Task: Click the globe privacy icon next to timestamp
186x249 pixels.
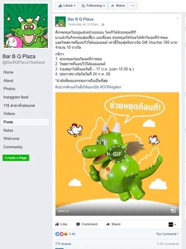Action: coord(103,24)
